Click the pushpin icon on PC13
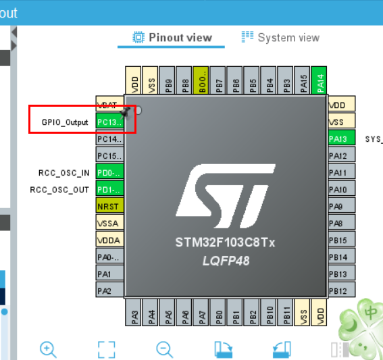The image size is (383, 360). [x=126, y=112]
